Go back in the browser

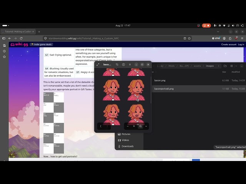pos(10,38)
